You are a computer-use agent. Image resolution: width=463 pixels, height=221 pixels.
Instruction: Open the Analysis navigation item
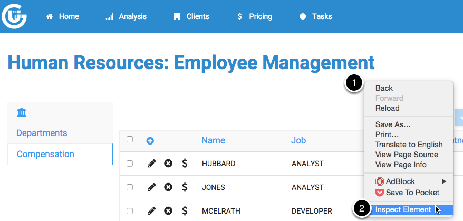coord(127,16)
